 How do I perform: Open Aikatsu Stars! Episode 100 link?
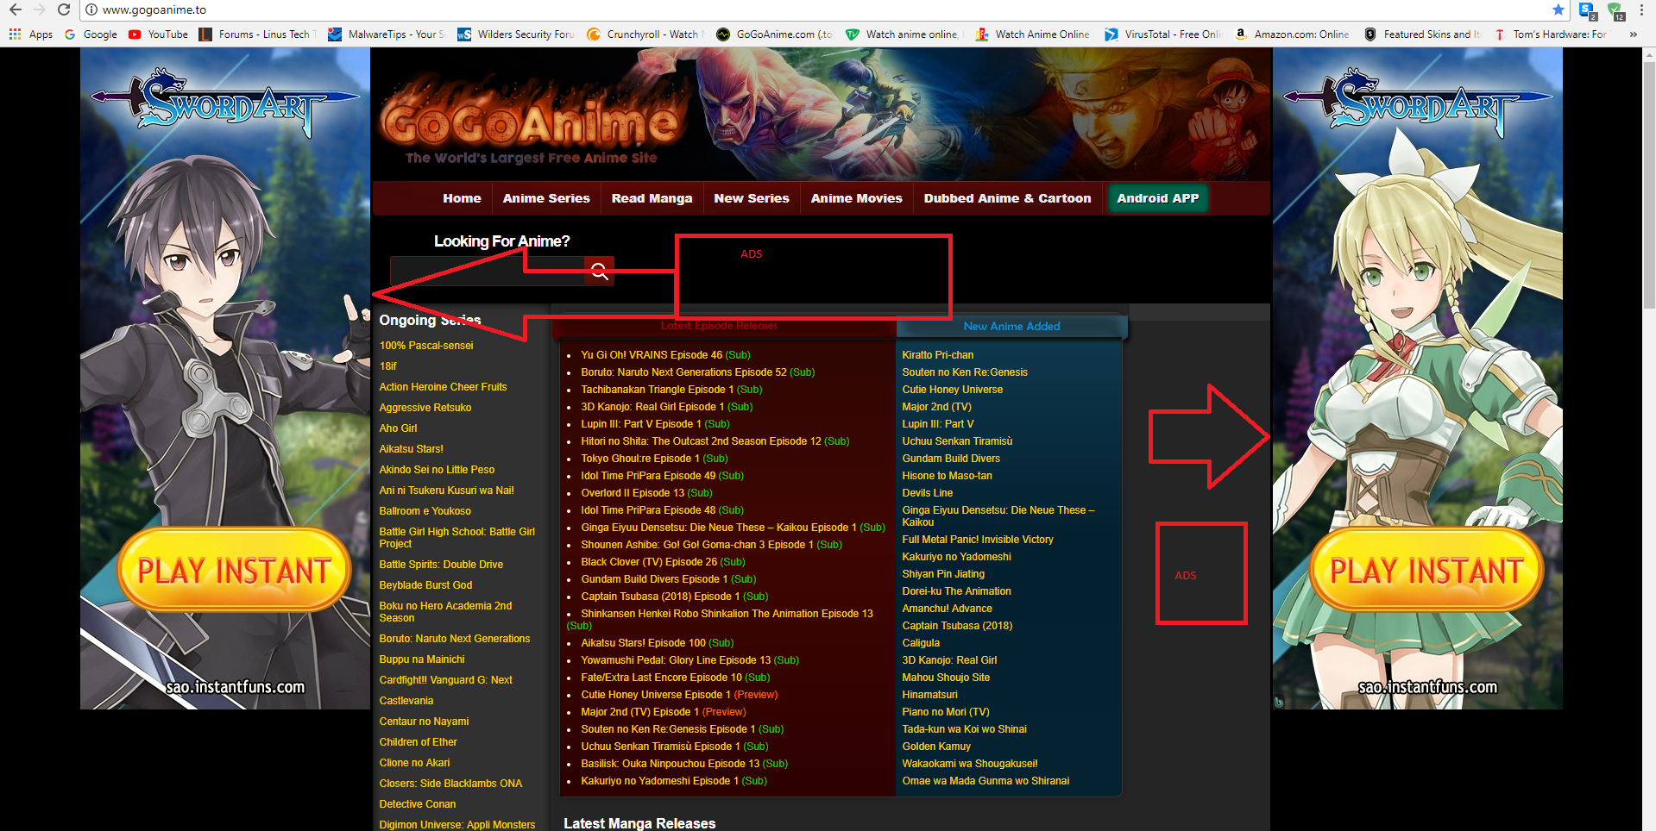[x=643, y=643]
